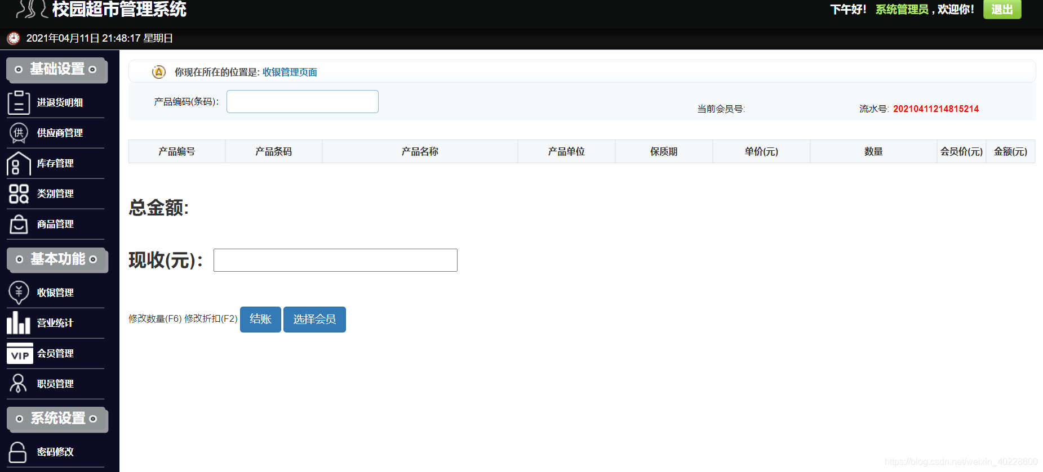
Task: Click the VIP icon beside 会员管理
Action: tap(20, 354)
